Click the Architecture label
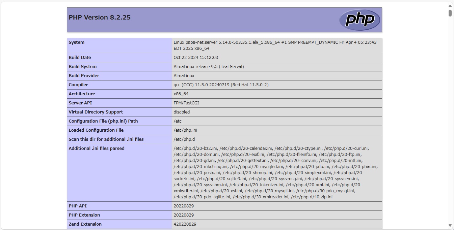This screenshot has height=230, width=454. point(82,94)
